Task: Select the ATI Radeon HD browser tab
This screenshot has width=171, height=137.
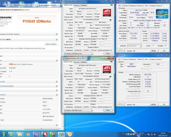Action: click(49, 5)
